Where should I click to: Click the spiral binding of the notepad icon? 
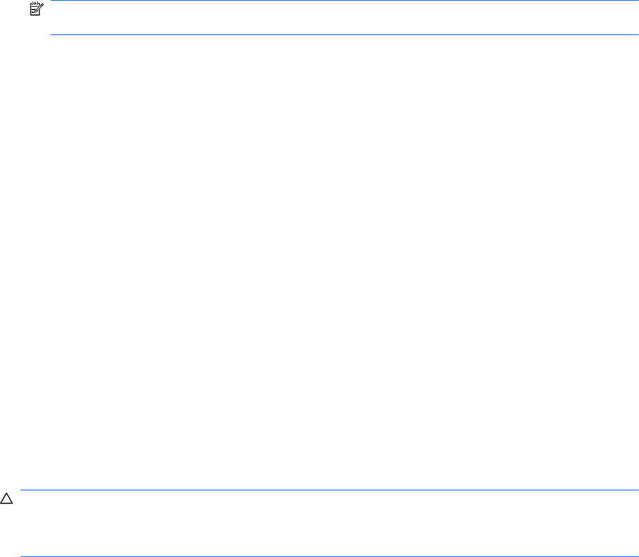point(36,3)
